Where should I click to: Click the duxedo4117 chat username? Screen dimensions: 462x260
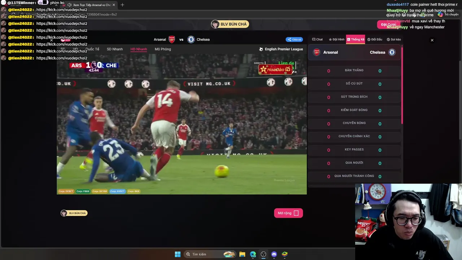click(398, 5)
